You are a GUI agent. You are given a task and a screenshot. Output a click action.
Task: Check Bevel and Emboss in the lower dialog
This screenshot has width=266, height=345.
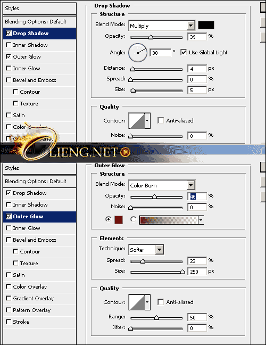point(9,240)
